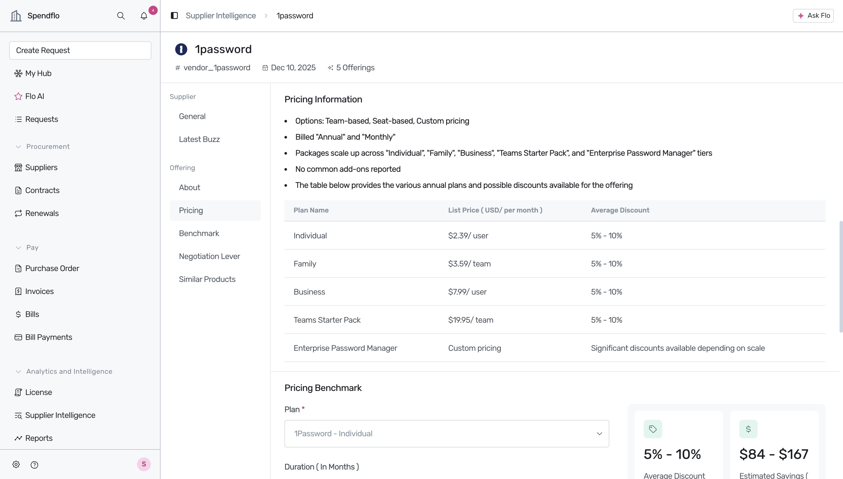Open the Similar Products tab
The width and height of the screenshot is (843, 479).
click(207, 279)
